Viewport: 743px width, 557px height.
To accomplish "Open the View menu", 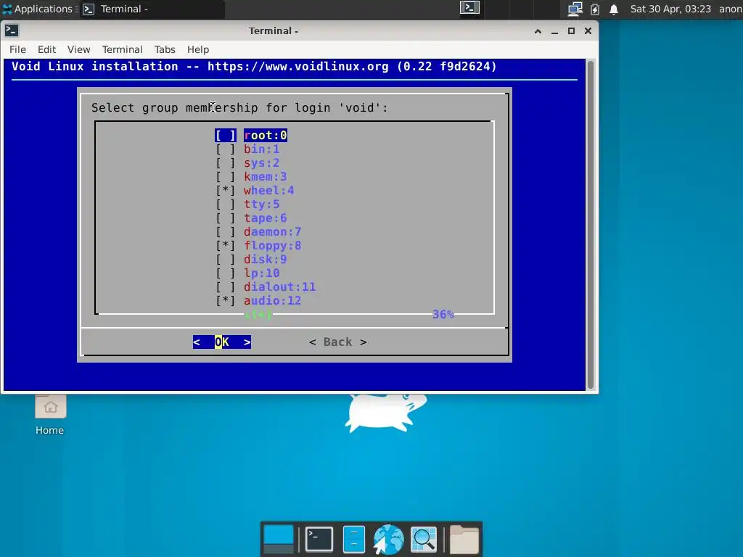I will 78,49.
